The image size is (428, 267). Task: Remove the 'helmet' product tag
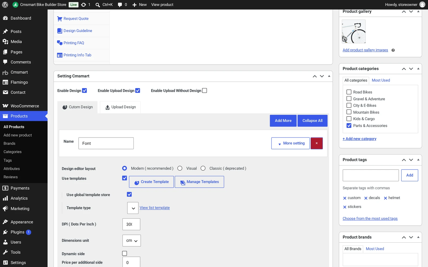(385, 198)
